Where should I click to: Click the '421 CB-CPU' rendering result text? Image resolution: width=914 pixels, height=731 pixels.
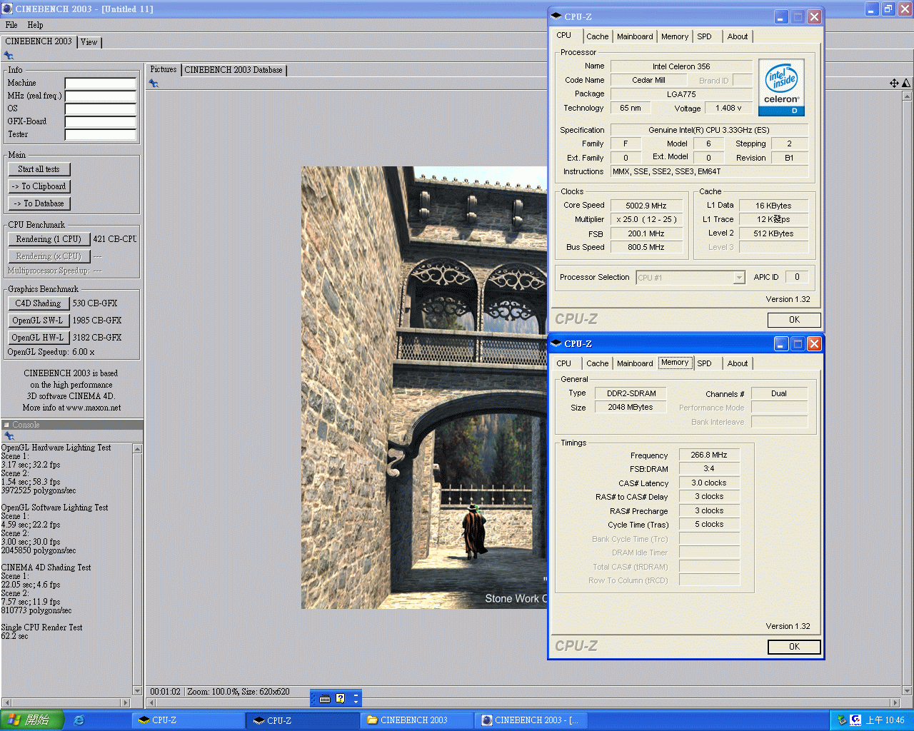(x=115, y=239)
